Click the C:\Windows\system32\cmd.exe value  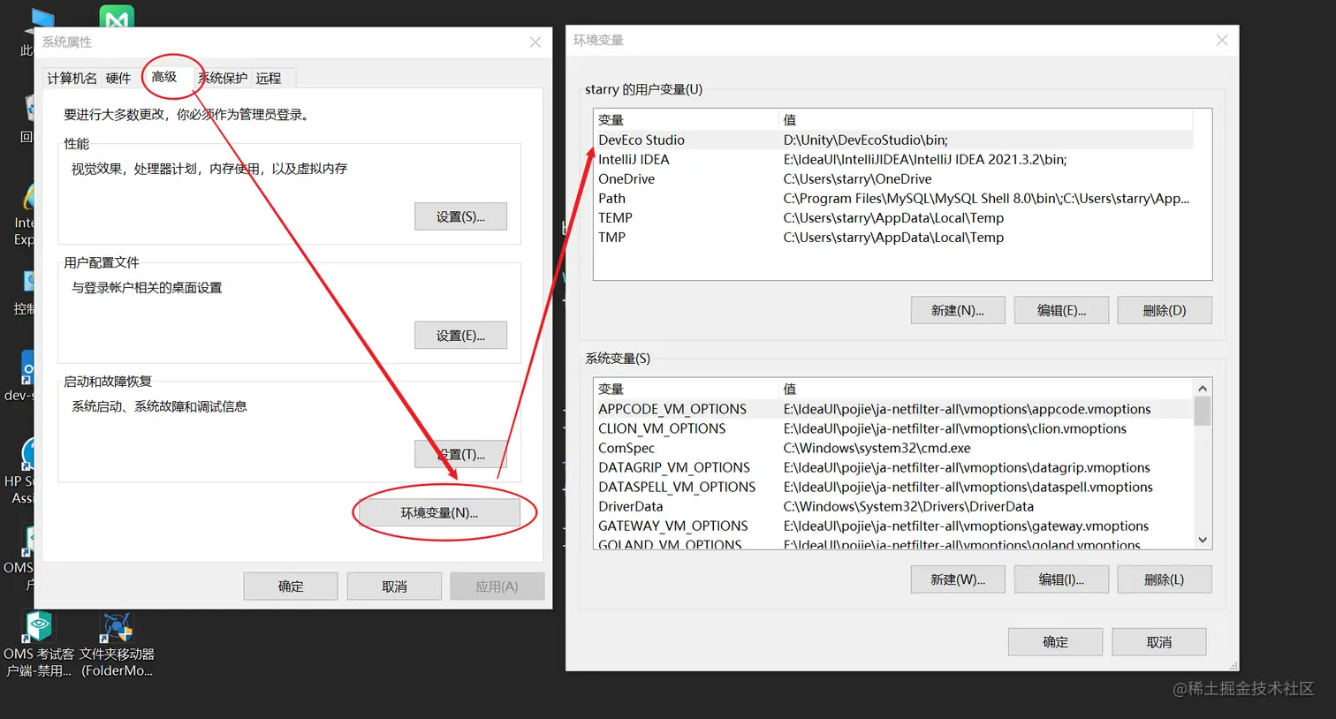tap(877, 448)
